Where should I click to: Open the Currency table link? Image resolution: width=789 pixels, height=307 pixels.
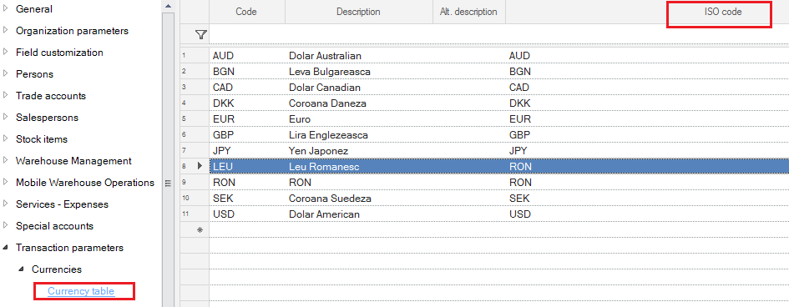(81, 291)
